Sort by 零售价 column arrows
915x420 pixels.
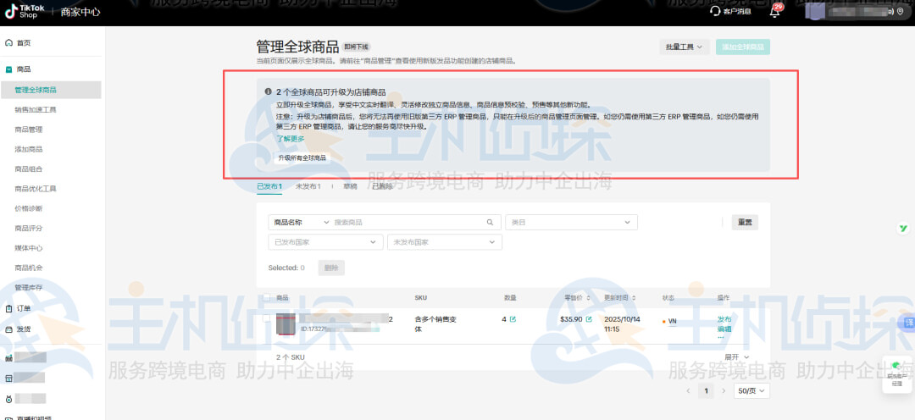tap(588, 297)
